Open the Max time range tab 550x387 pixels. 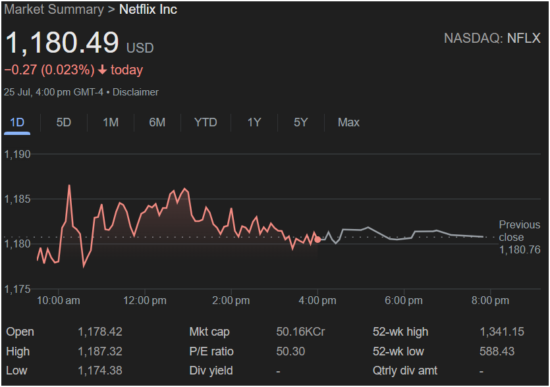pos(348,122)
